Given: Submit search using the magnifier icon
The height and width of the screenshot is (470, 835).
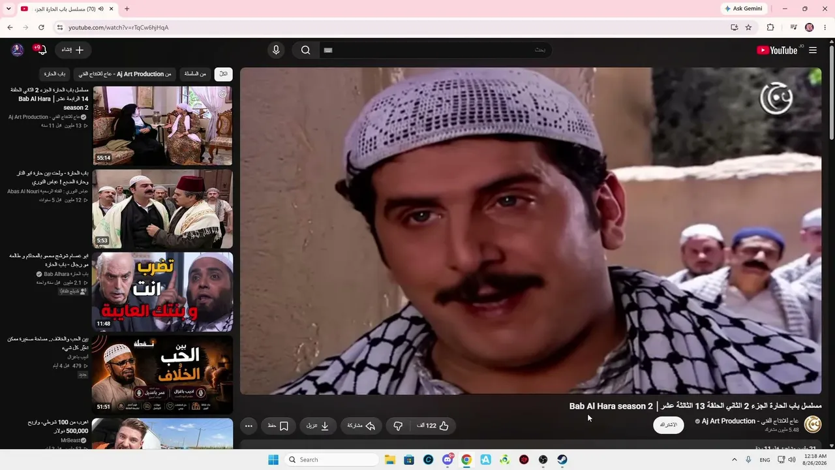Looking at the screenshot, I should (305, 50).
